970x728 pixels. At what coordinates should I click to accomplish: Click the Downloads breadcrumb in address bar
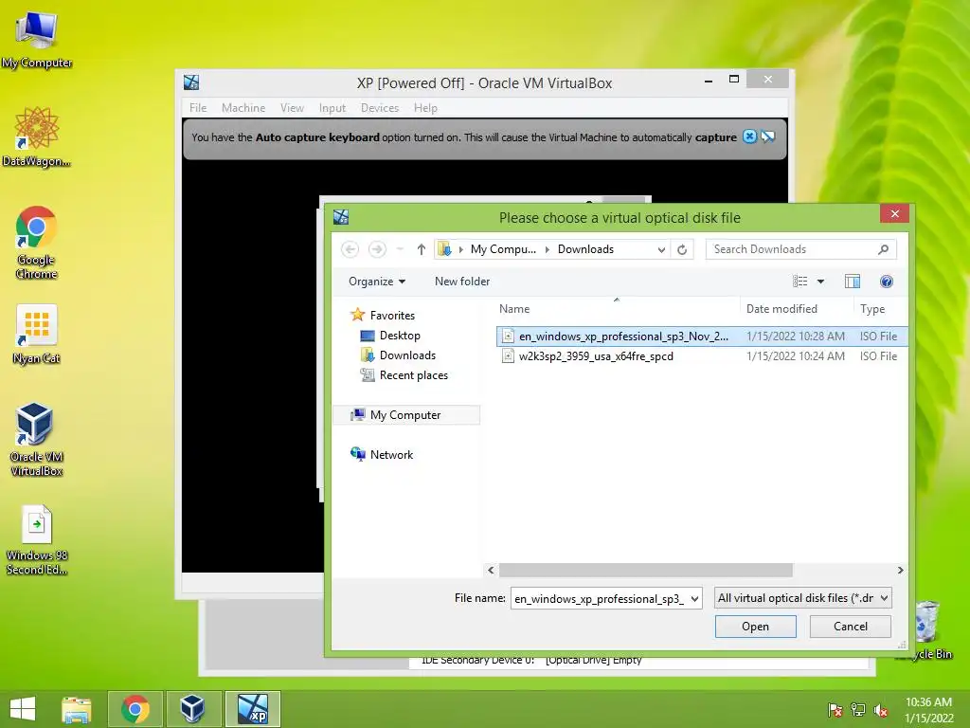(585, 249)
